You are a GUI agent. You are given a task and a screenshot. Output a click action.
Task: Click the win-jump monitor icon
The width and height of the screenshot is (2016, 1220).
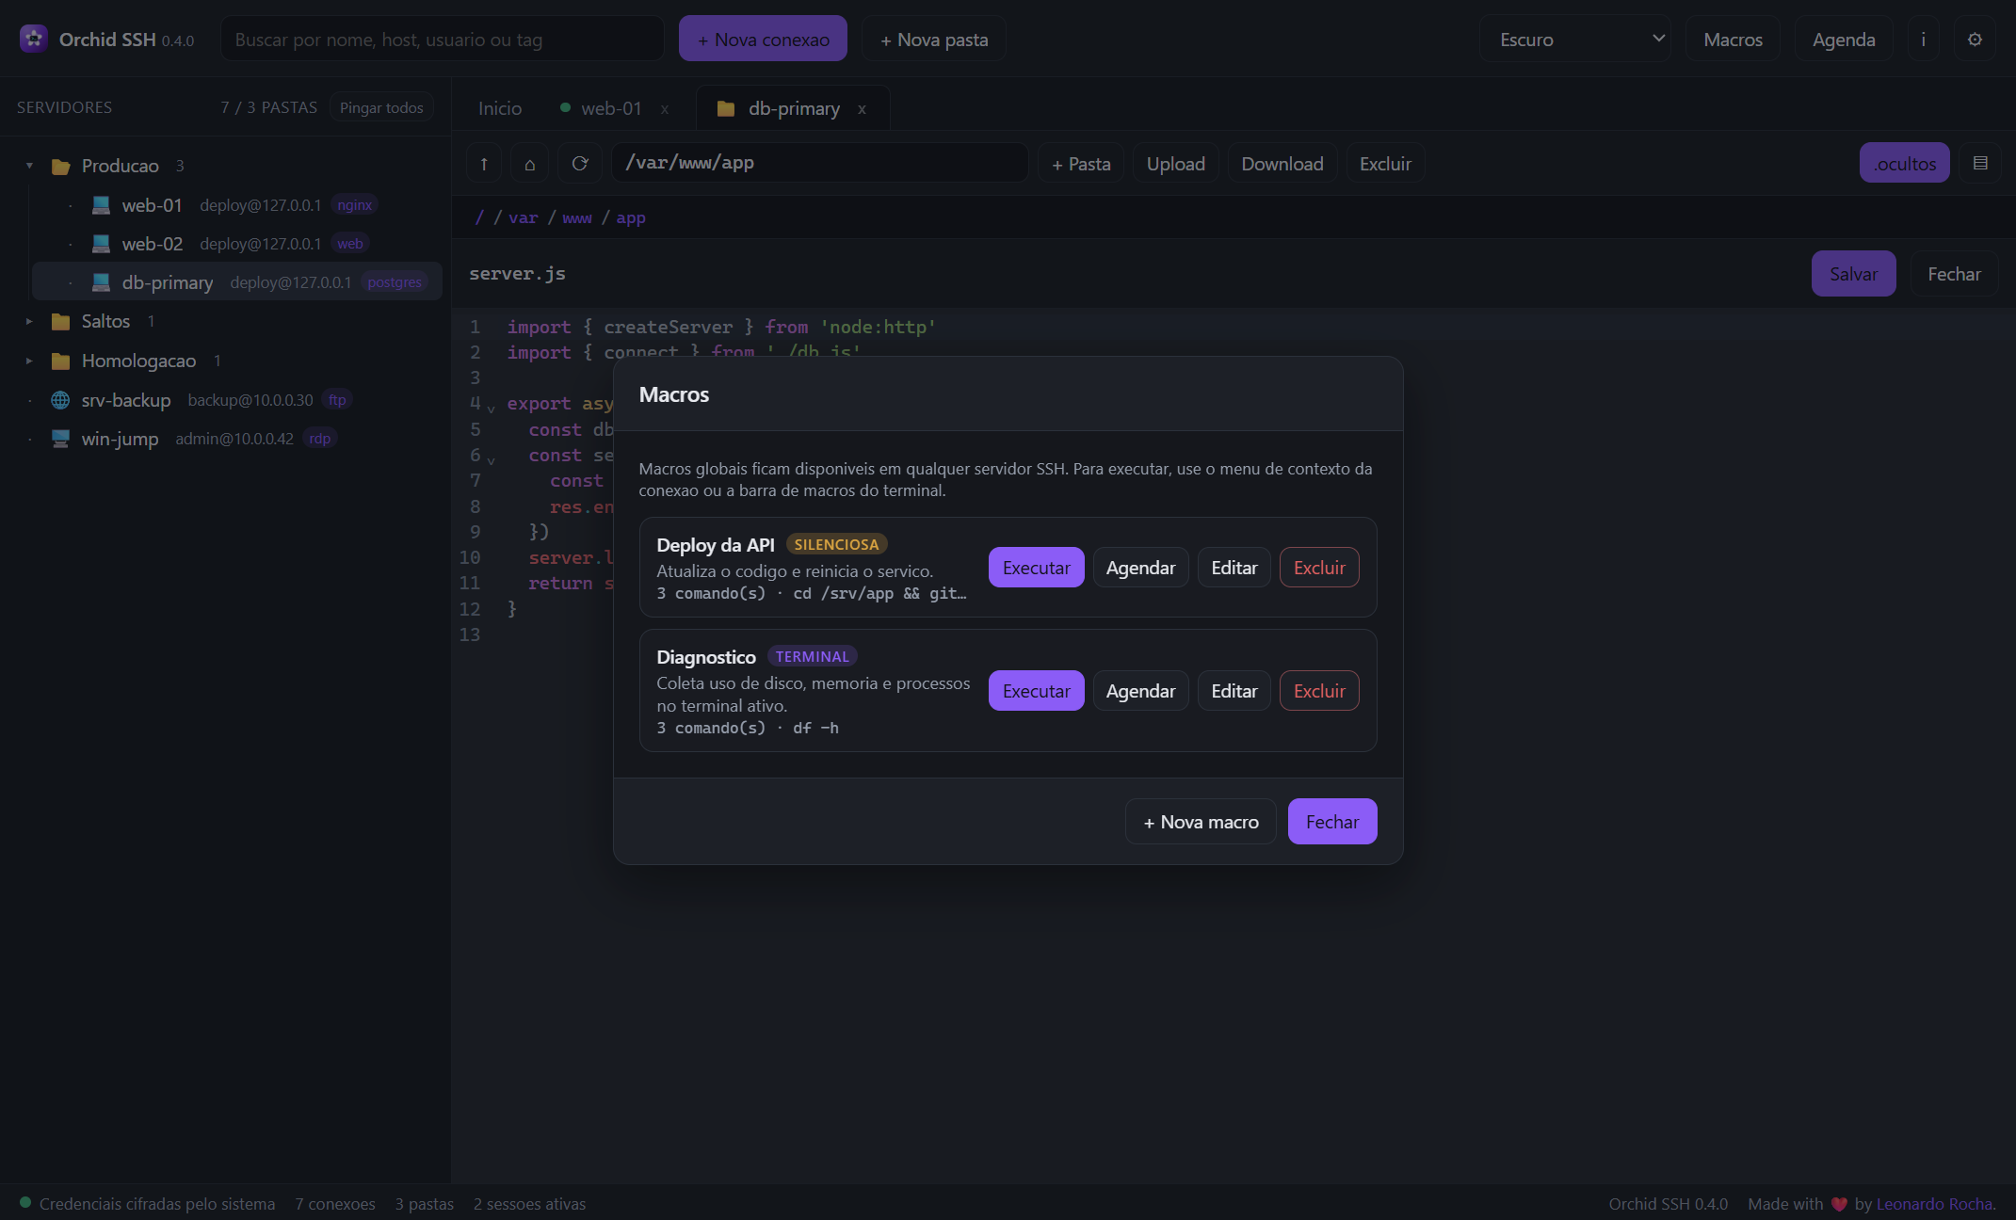pyautogui.click(x=60, y=439)
